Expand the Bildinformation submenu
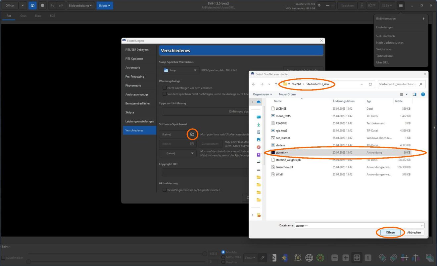The width and height of the screenshot is (437, 266). click(x=401, y=19)
